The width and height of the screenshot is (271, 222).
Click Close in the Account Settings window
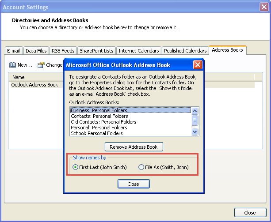[250, 213]
